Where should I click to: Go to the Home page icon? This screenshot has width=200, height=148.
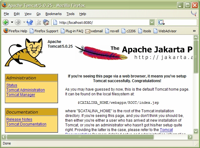pyautogui.click(x=46, y=23)
